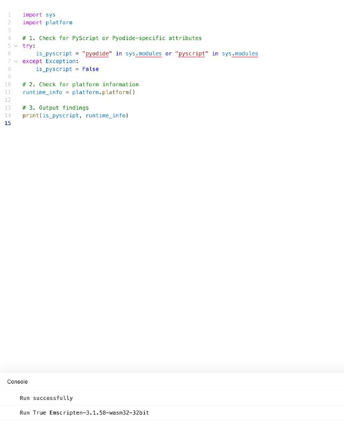Click the underlined "pyodide" string
The width and height of the screenshot is (344, 431).
click(97, 53)
